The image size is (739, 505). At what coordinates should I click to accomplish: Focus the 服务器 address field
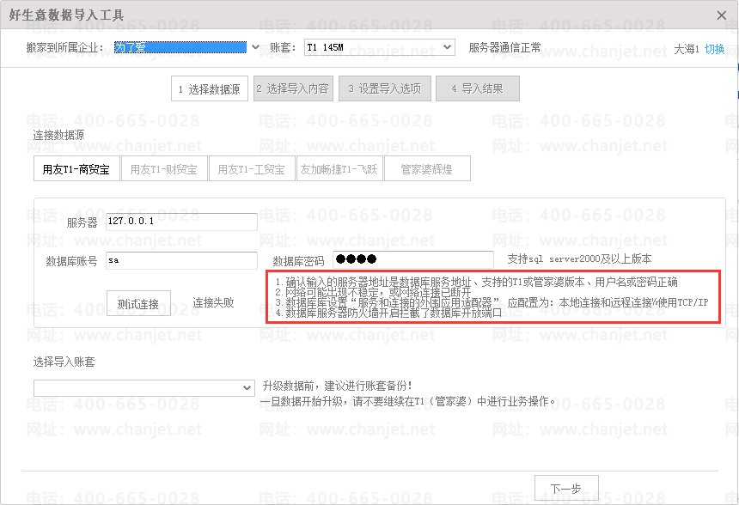[x=181, y=222]
